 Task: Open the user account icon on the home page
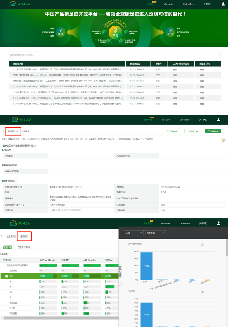click(x=223, y=4)
